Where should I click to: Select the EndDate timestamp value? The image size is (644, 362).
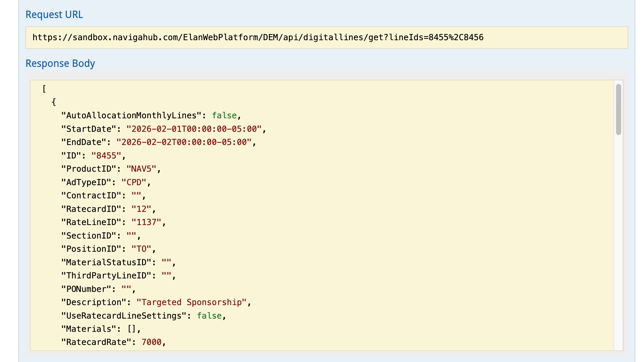183,142
